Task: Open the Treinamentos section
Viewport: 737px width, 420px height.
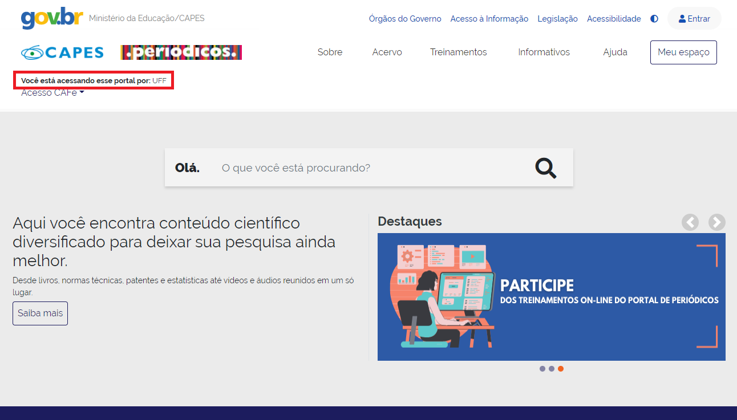Action: coord(459,52)
